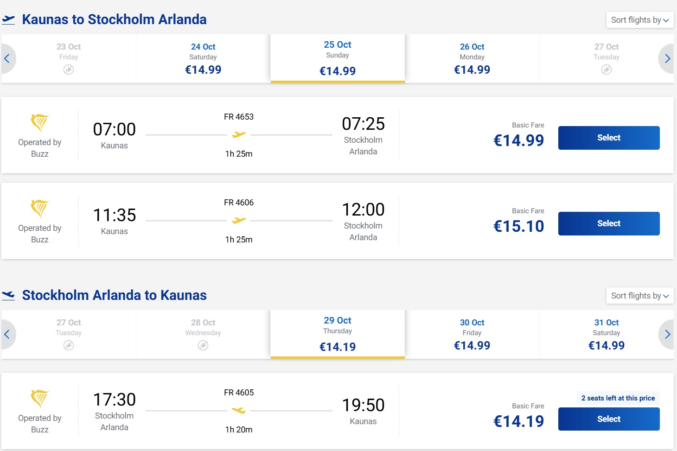The image size is (677, 451).
Task: Open Sort flights by dropdown for outbound flights
Action: 640,20
